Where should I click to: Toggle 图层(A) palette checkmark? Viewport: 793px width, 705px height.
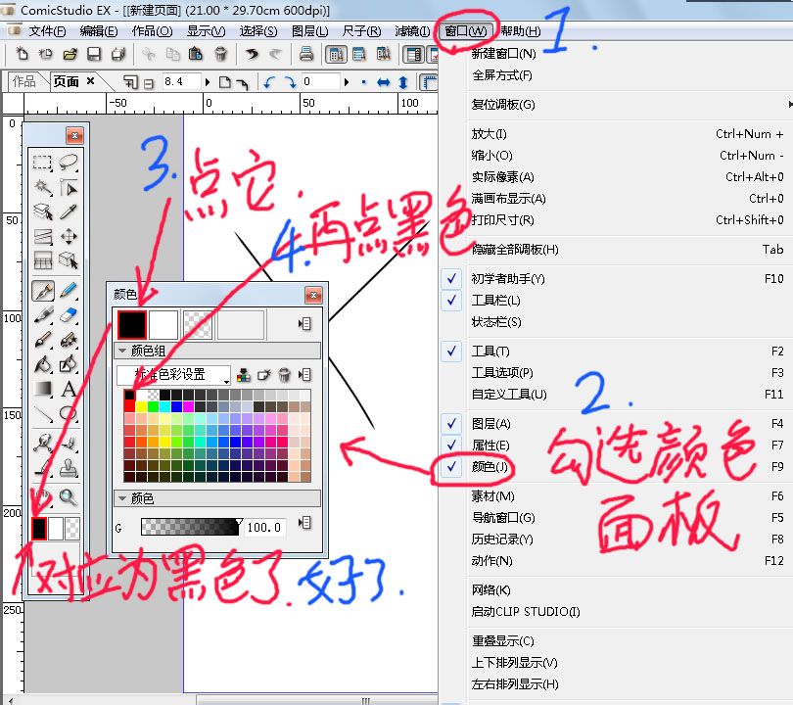click(451, 423)
